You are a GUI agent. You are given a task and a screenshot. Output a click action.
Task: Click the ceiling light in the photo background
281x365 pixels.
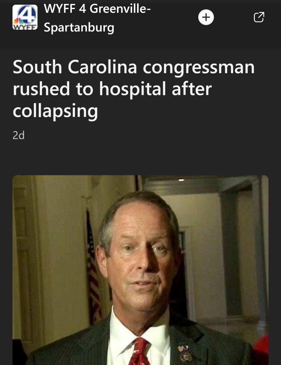[181, 180]
